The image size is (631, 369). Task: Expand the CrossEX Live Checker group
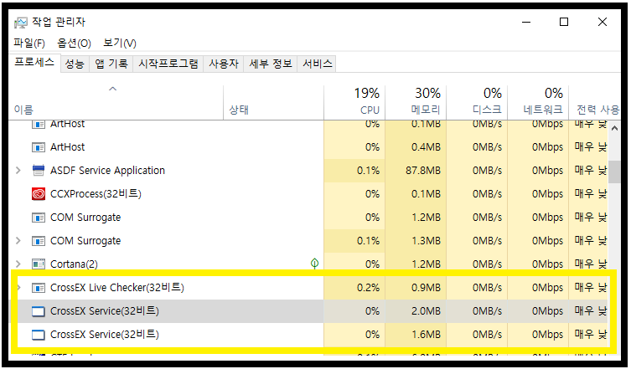click(x=19, y=288)
